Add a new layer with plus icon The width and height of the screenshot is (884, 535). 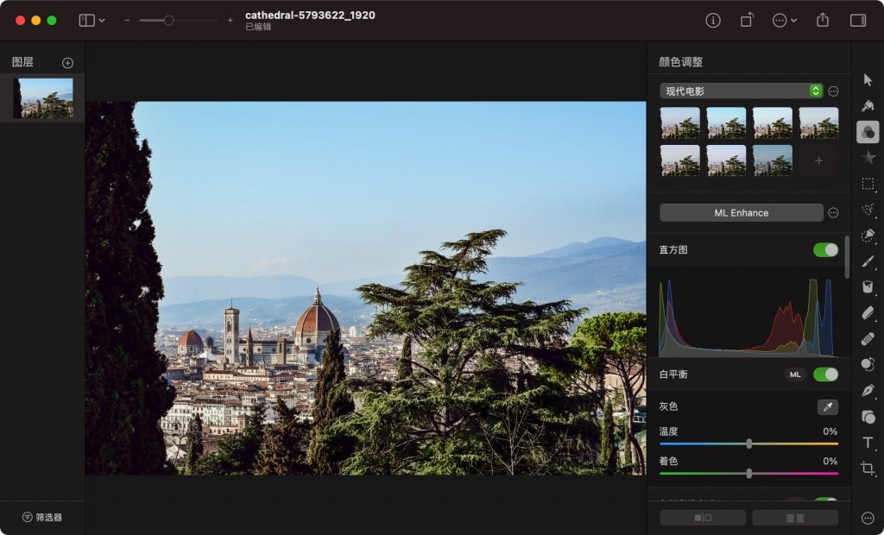click(x=67, y=63)
